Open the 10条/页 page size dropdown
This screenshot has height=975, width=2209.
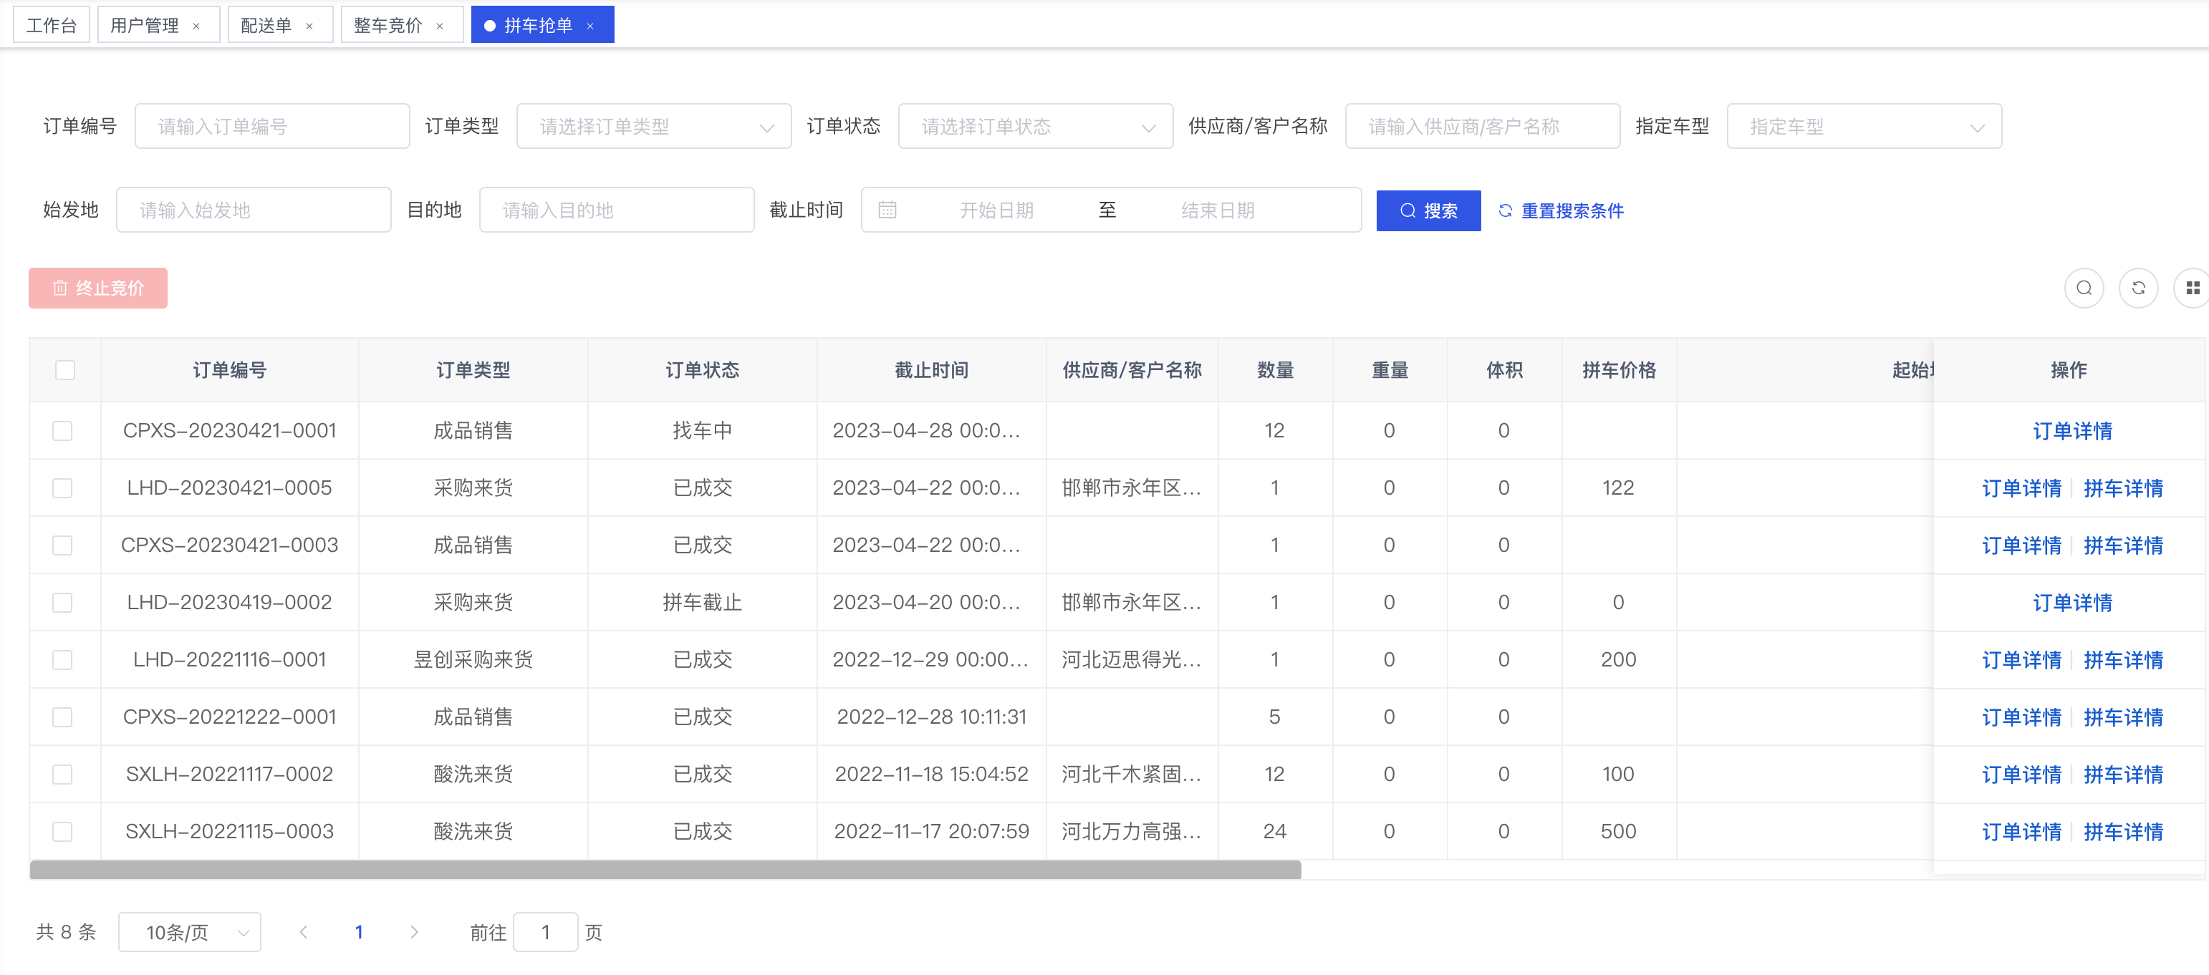click(x=190, y=932)
